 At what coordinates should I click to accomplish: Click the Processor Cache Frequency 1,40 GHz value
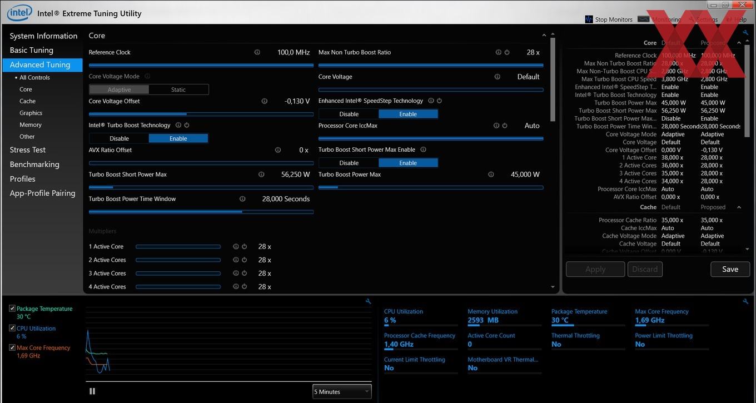399,344
